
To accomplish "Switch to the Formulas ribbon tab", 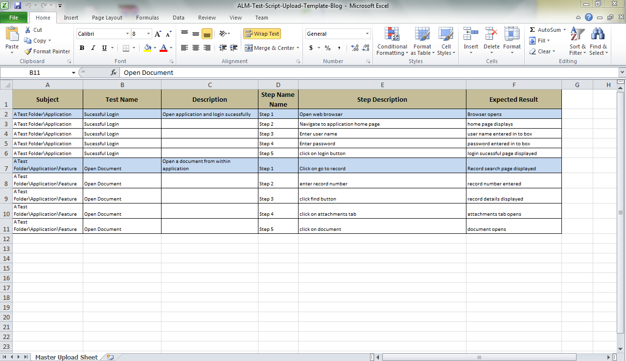I will [x=147, y=17].
